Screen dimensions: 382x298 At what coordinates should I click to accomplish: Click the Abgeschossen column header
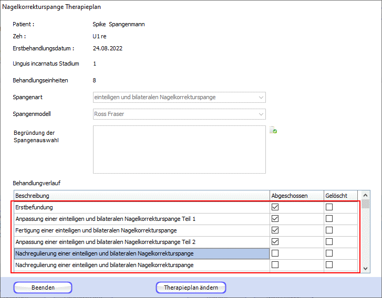tap(297, 196)
